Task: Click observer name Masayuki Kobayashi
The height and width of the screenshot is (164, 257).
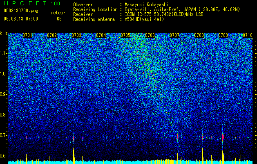Action: pyautogui.click(x=147, y=5)
